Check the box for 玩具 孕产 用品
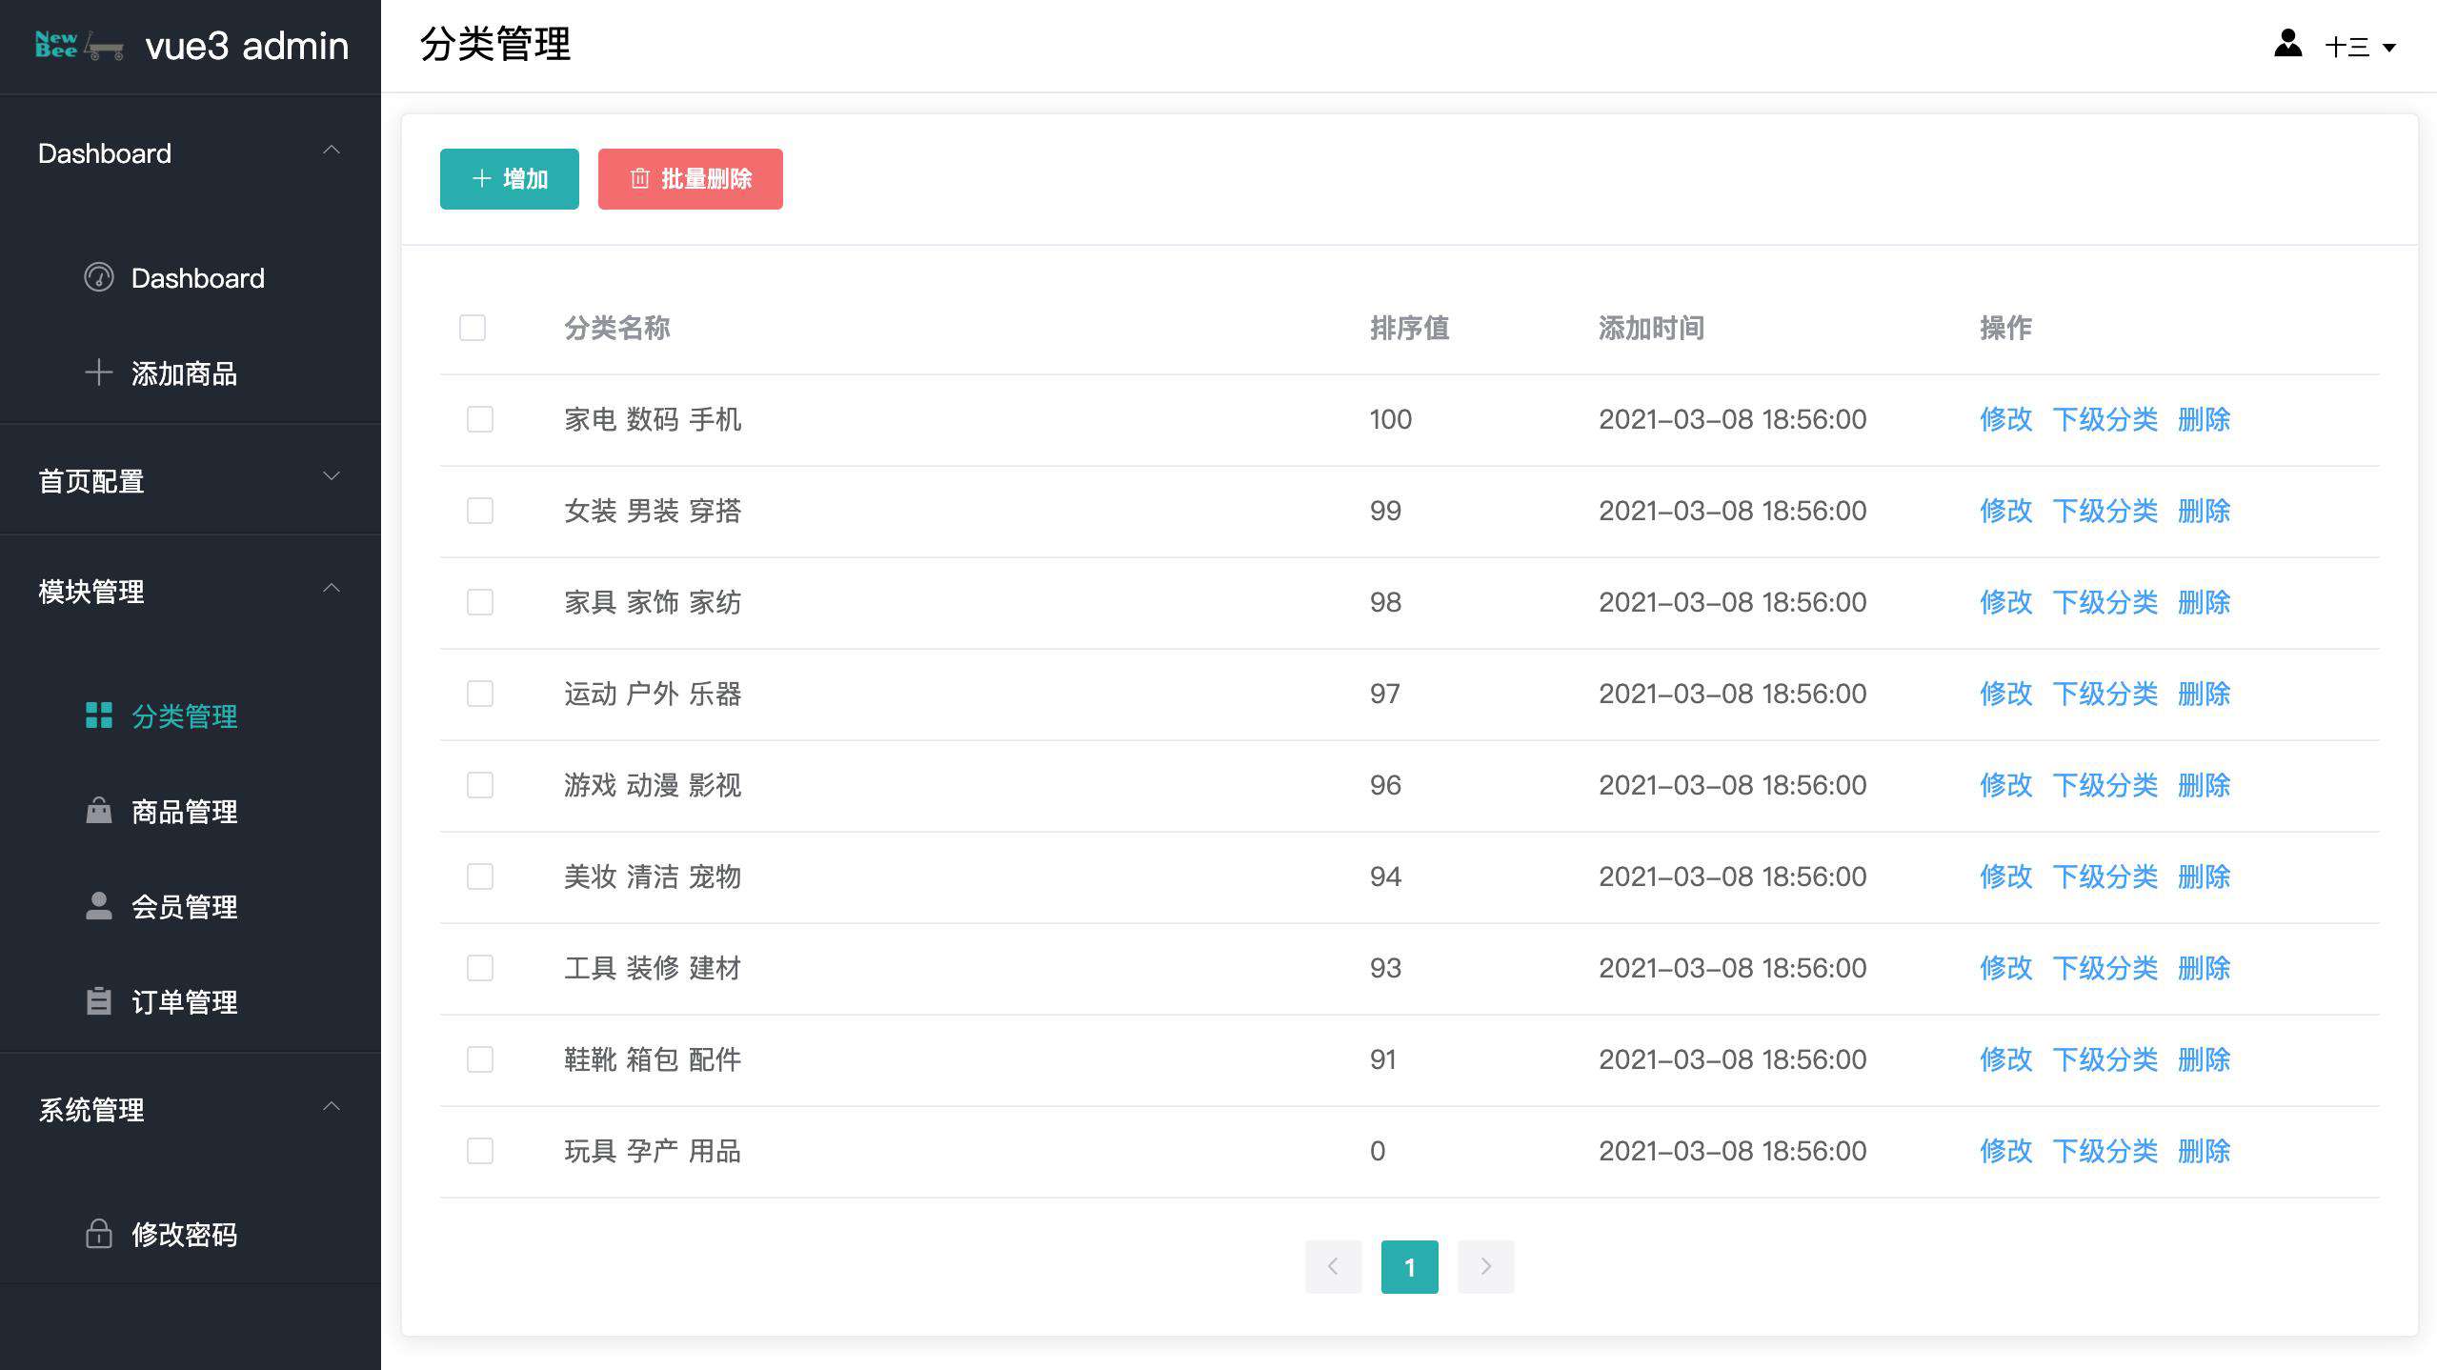This screenshot has width=2437, height=1370. pos(480,1151)
